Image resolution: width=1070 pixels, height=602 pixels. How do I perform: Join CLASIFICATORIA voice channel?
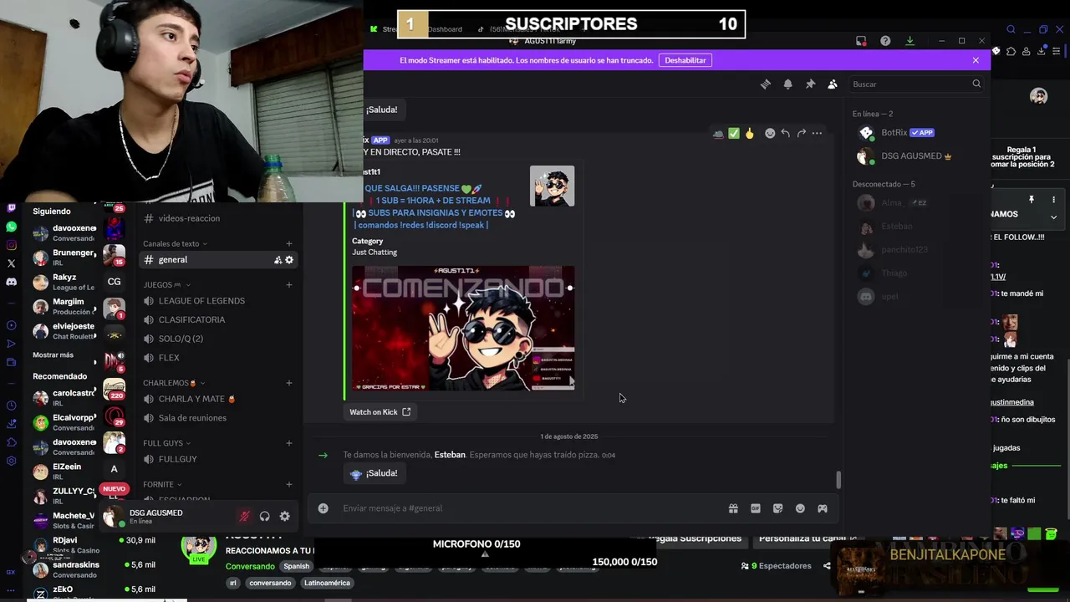[x=218, y=319]
